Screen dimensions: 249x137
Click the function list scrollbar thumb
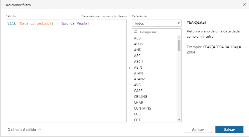click(x=179, y=45)
